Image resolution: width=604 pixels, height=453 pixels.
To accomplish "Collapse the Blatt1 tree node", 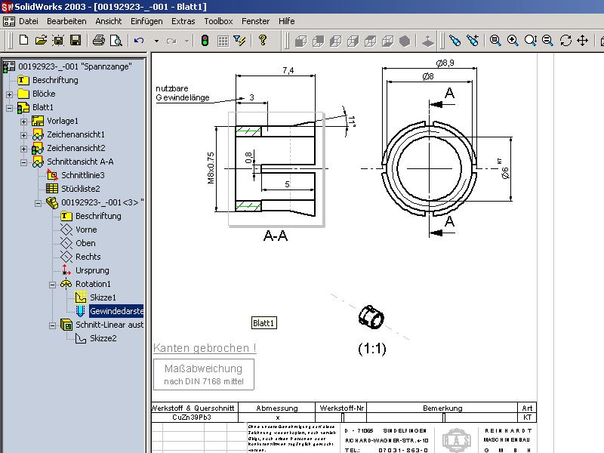I will pyautogui.click(x=9, y=108).
